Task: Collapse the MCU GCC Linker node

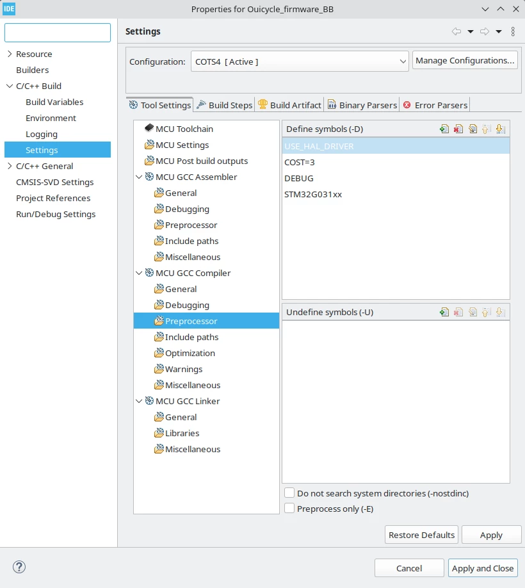Action: click(x=139, y=401)
